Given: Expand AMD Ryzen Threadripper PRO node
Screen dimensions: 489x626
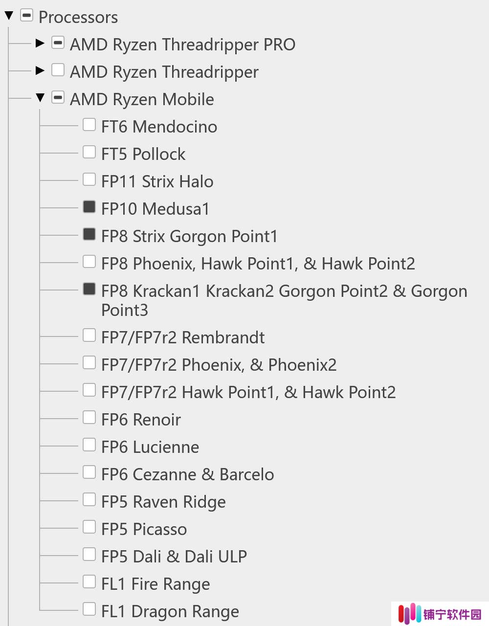Looking at the screenshot, I should [x=40, y=43].
